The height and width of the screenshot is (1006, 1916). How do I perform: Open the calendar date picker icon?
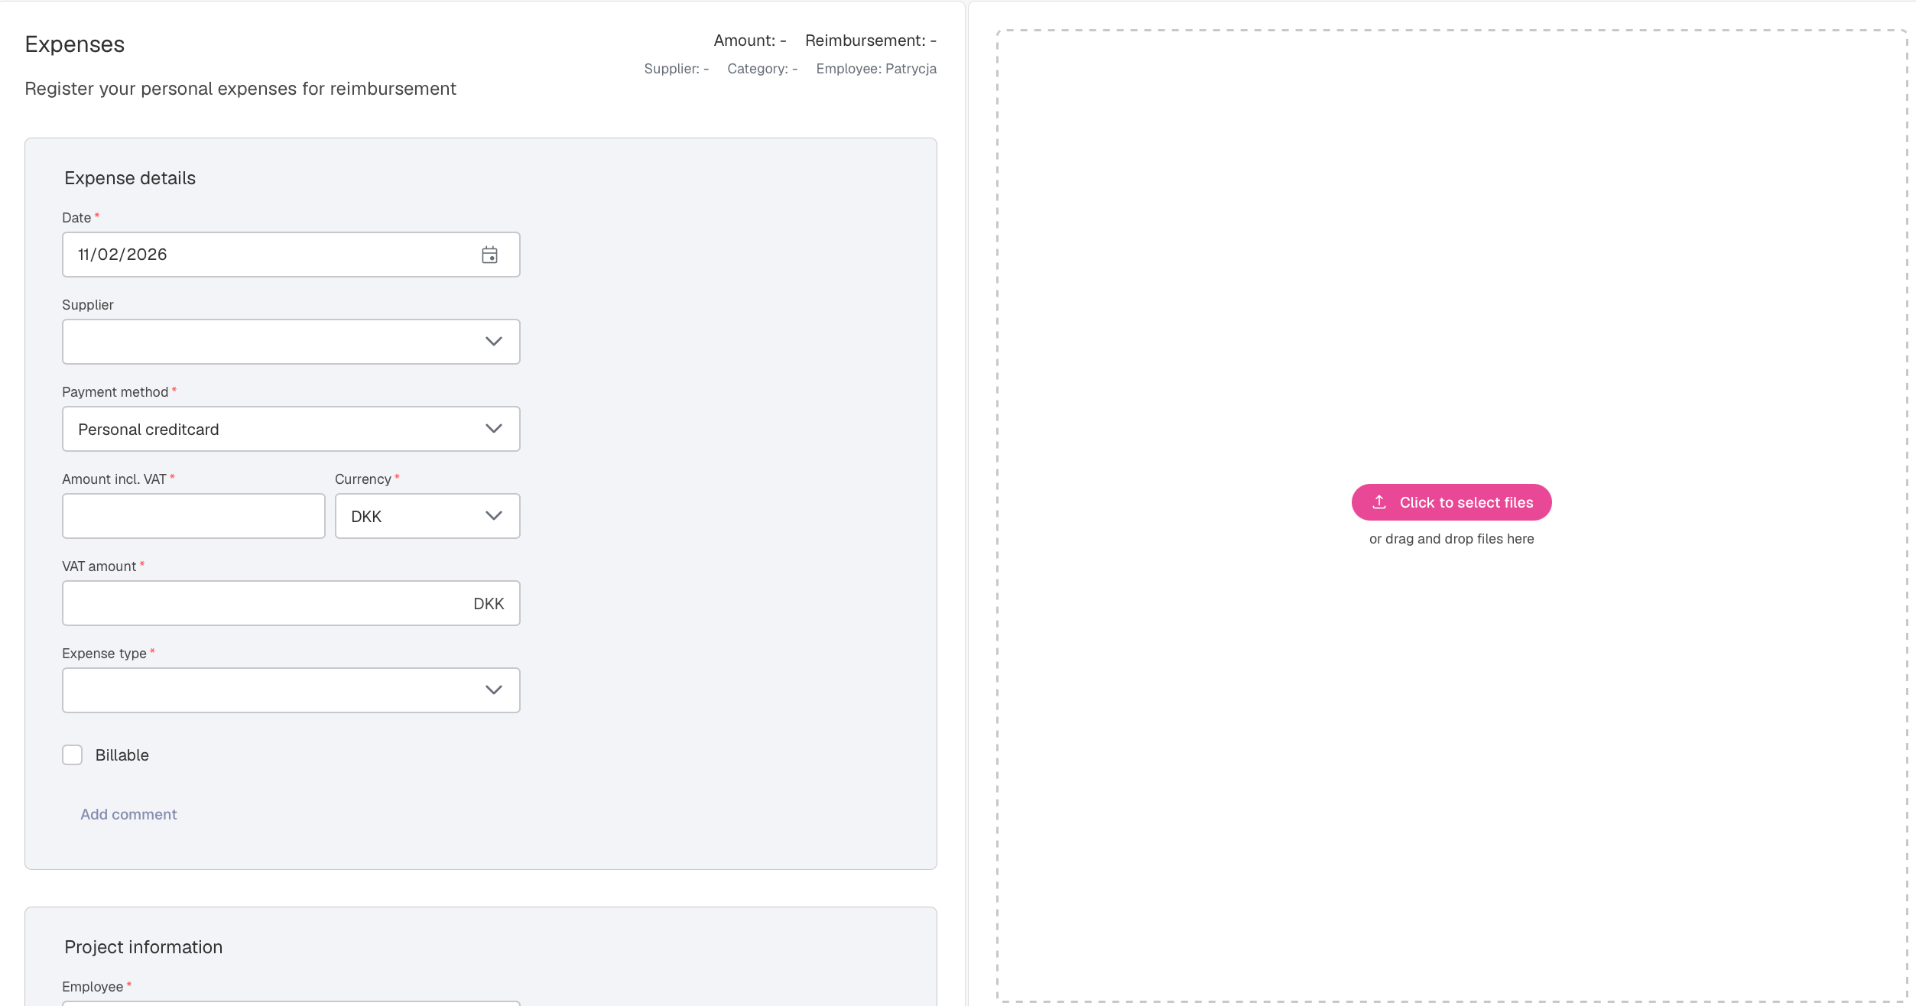pos(489,255)
